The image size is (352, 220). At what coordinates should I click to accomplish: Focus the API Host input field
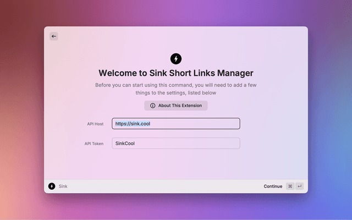coord(193,124)
